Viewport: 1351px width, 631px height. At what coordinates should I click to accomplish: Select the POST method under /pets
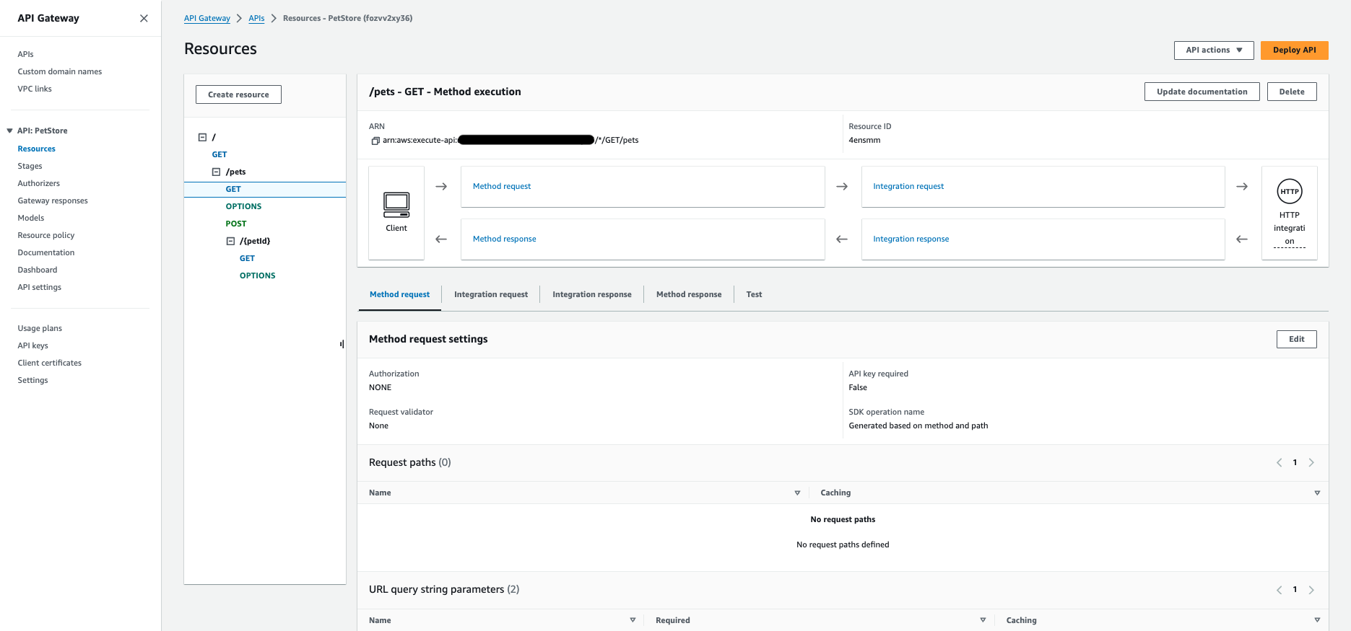(x=236, y=224)
